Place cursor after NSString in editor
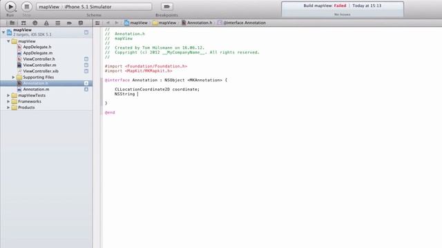This screenshot has height=248, width=442. (137, 94)
